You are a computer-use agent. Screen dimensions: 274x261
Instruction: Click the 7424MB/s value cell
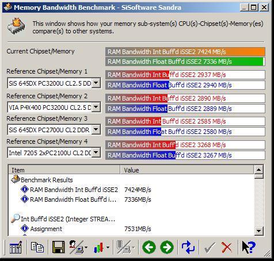138,190
